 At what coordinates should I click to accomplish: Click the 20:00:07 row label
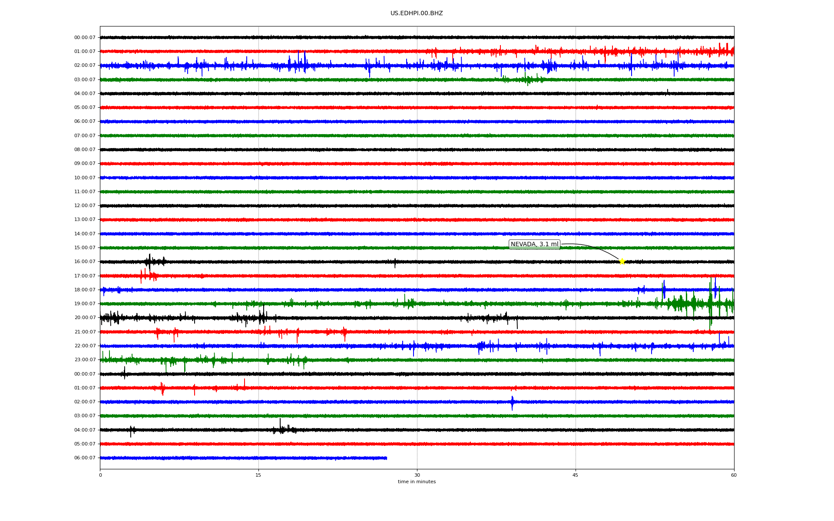[85, 318]
